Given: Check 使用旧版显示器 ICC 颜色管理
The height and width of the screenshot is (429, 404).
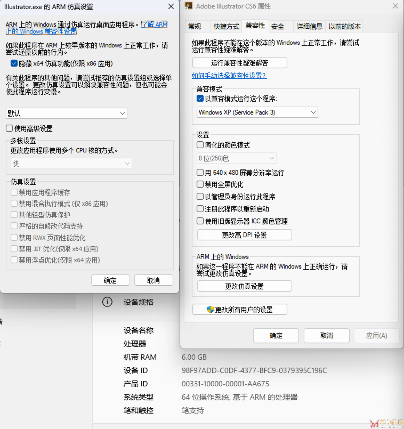Looking at the screenshot, I should click(x=200, y=221).
